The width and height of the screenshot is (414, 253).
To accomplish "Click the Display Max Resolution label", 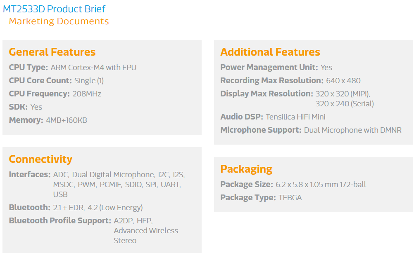I will pos(266,94).
